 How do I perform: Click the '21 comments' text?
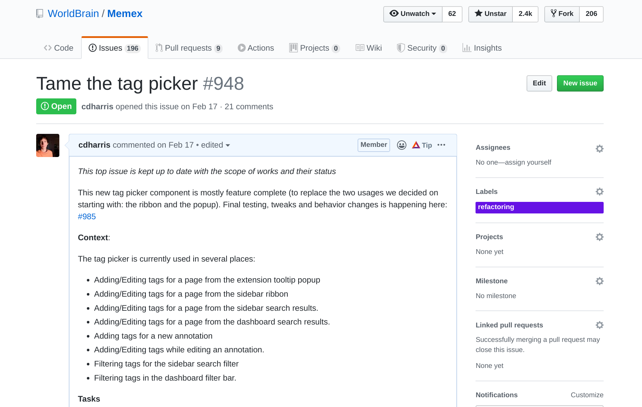pyautogui.click(x=249, y=107)
